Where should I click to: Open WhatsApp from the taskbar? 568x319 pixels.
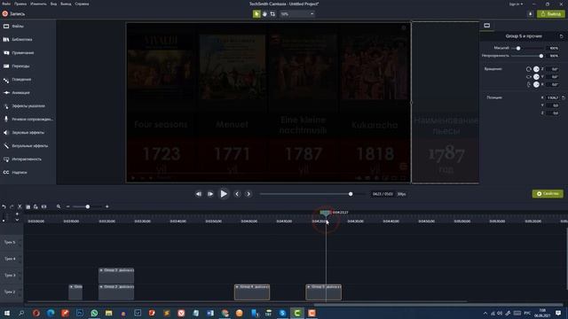pos(94,313)
